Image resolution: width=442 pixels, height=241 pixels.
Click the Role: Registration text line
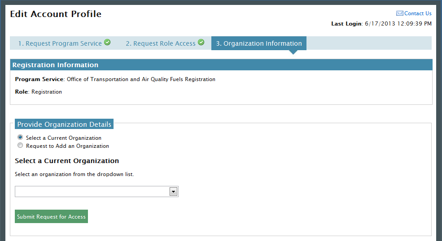click(x=39, y=92)
